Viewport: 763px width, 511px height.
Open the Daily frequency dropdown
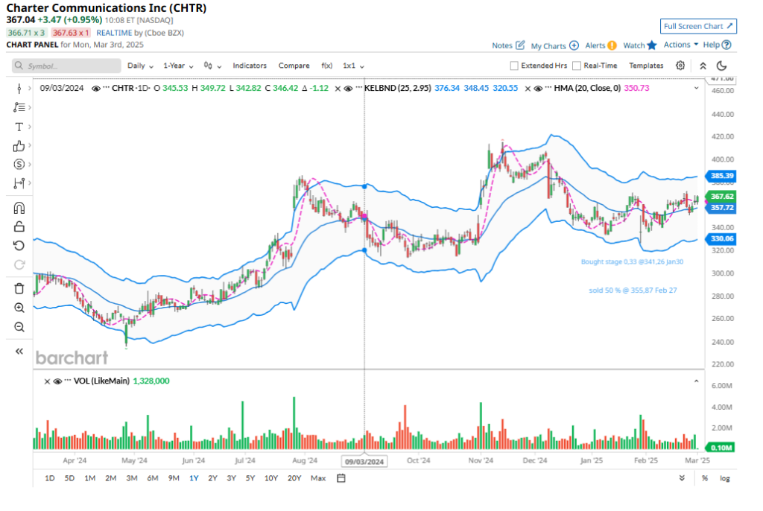140,66
